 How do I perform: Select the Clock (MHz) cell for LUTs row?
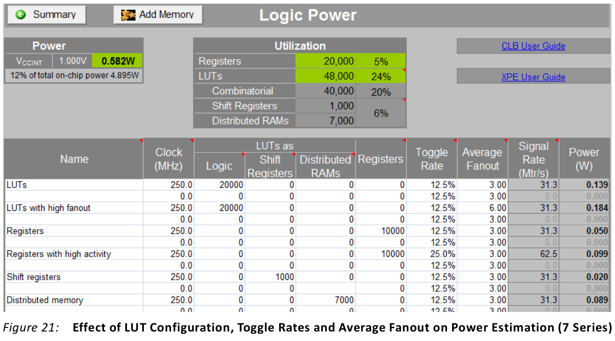168,185
